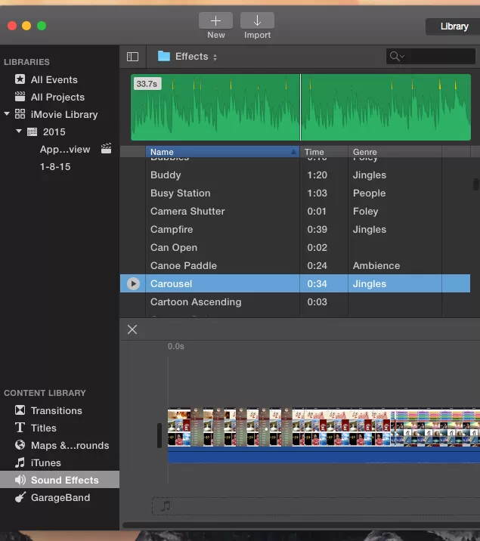The height and width of the screenshot is (541, 480).
Task: Click the Import arrow button
Action: pyautogui.click(x=257, y=20)
